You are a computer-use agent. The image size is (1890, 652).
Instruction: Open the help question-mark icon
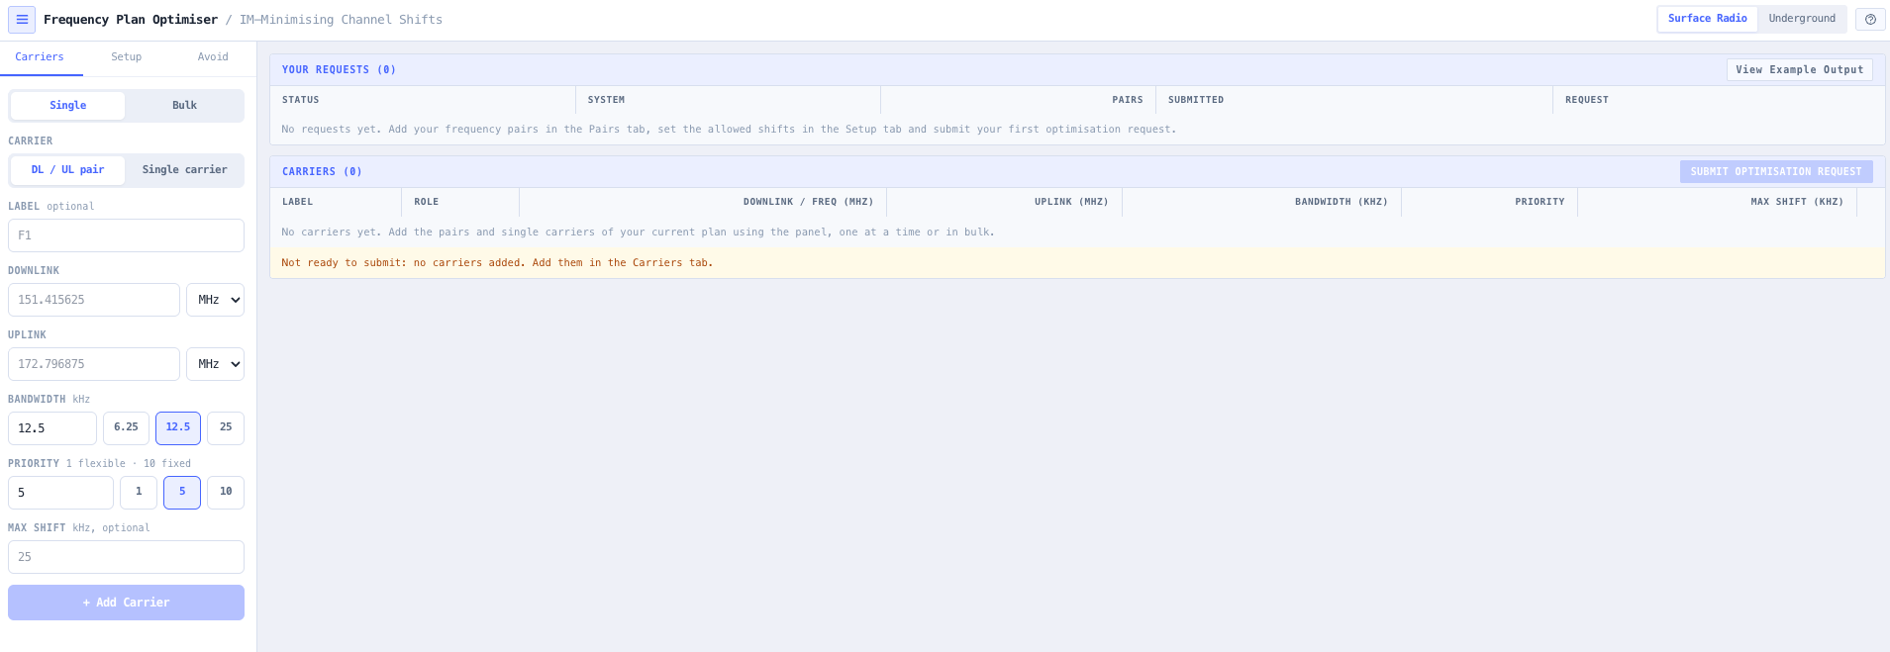[x=1870, y=20]
